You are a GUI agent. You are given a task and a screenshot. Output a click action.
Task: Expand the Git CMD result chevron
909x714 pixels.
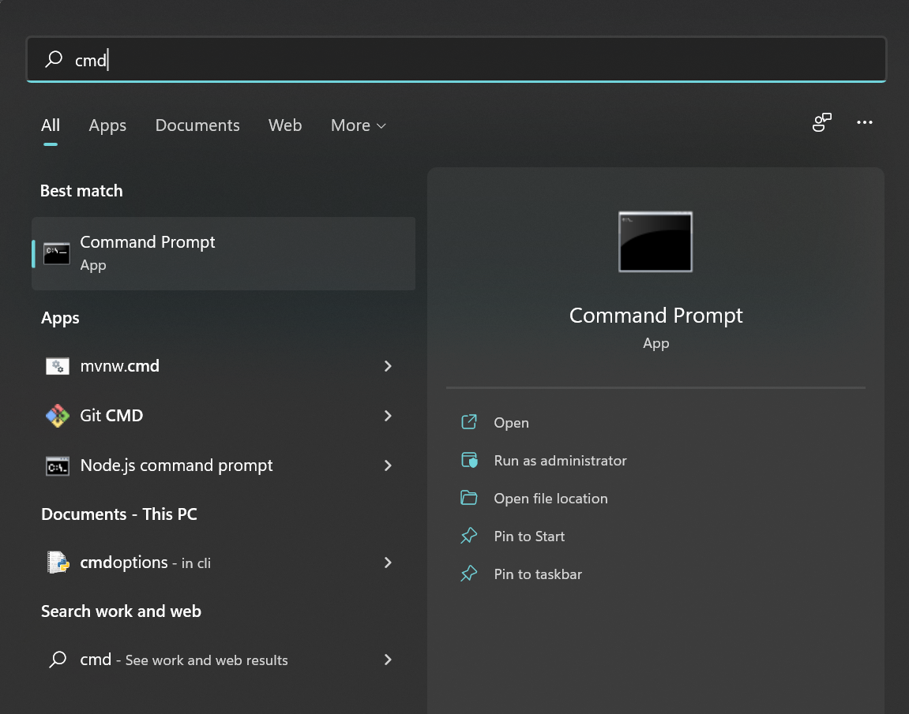click(x=388, y=416)
